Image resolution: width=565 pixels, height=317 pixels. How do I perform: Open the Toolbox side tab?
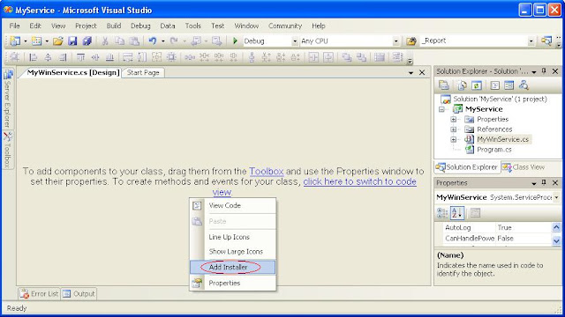click(x=8, y=151)
